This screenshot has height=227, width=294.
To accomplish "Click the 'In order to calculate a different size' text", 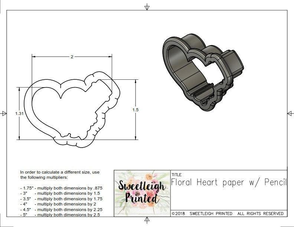I will coord(60,172).
